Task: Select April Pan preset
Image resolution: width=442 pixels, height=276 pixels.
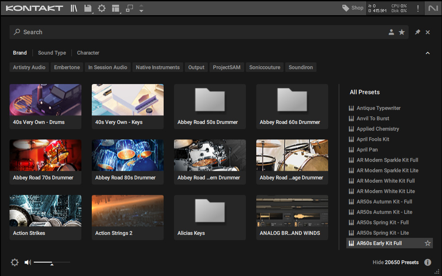Action: (390, 150)
